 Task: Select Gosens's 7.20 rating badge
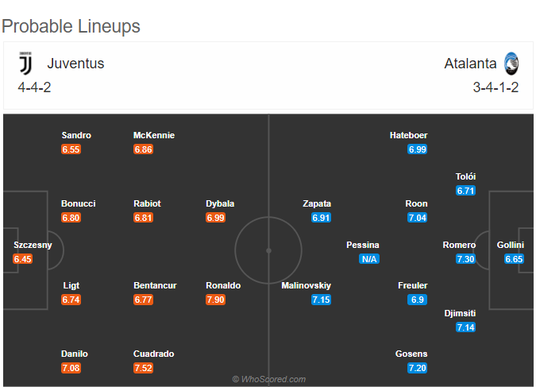click(418, 368)
